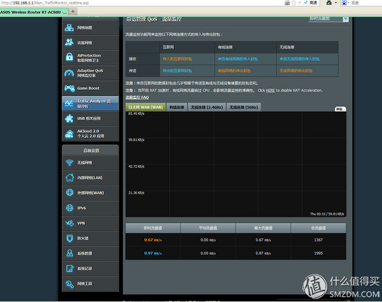382x302 pixels.
Task: Expand the arrow beside the toolbar extension icon
Action: [x=336, y=3]
